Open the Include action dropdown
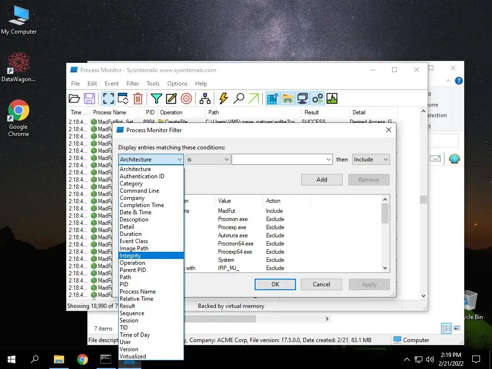This screenshot has width=492, height=369. 371,160
